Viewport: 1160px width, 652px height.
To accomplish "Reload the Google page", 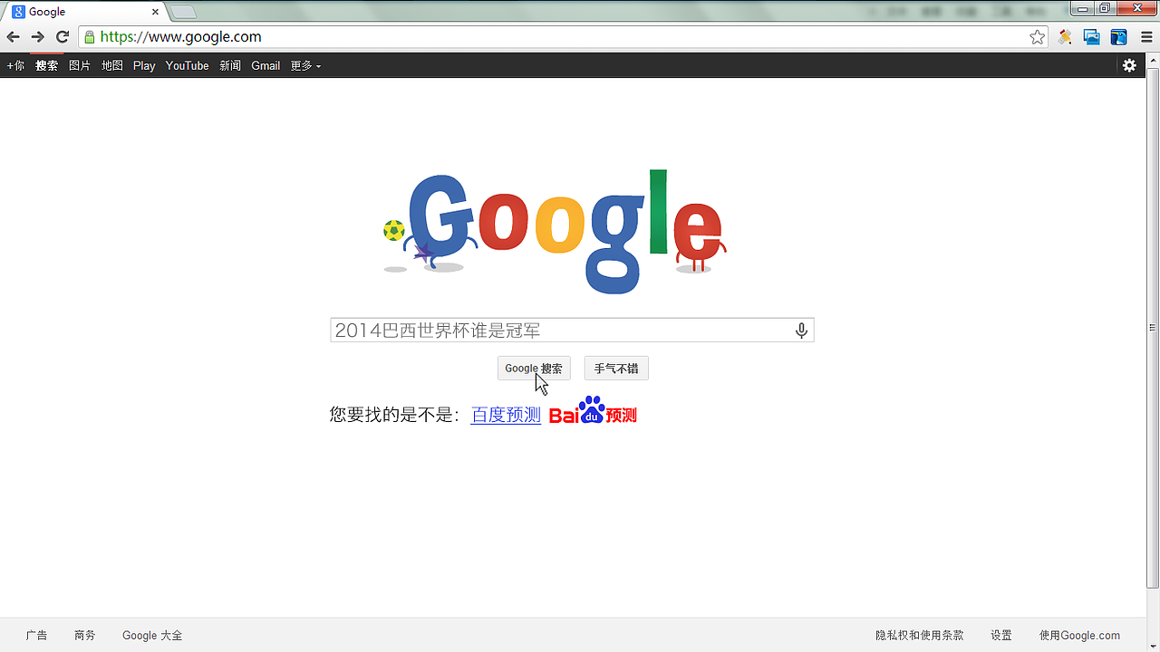I will (x=63, y=37).
